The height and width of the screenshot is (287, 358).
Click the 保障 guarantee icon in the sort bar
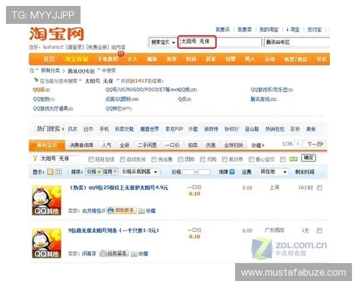tap(232, 172)
